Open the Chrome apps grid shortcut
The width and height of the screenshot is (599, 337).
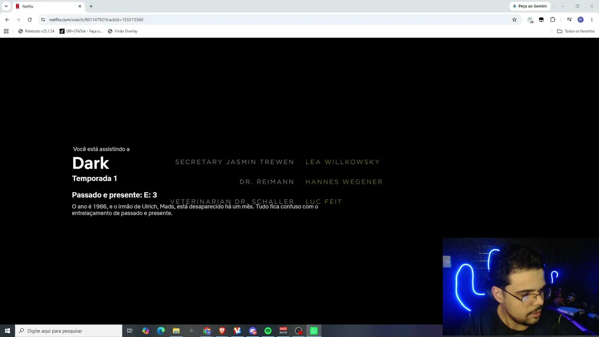[6, 31]
